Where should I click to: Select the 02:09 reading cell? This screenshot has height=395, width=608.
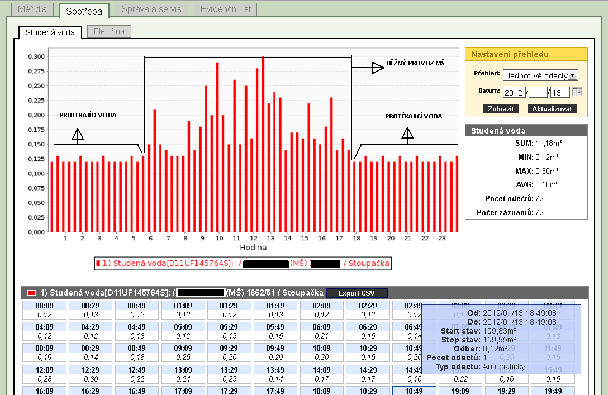tap(322, 310)
